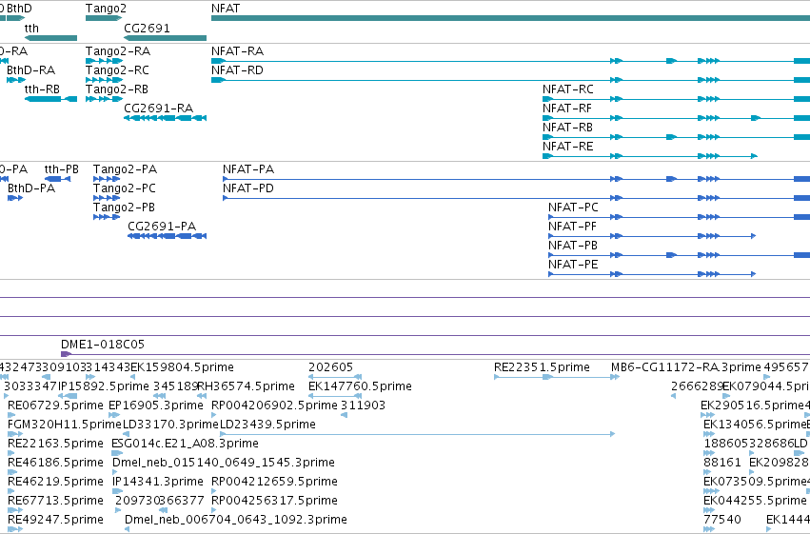Select the RE22351.5prime EST label
The image size is (810, 534).
542,367
